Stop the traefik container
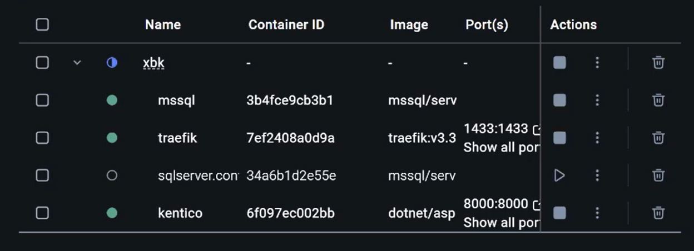Image resolution: width=694 pixels, height=251 pixels. (559, 138)
